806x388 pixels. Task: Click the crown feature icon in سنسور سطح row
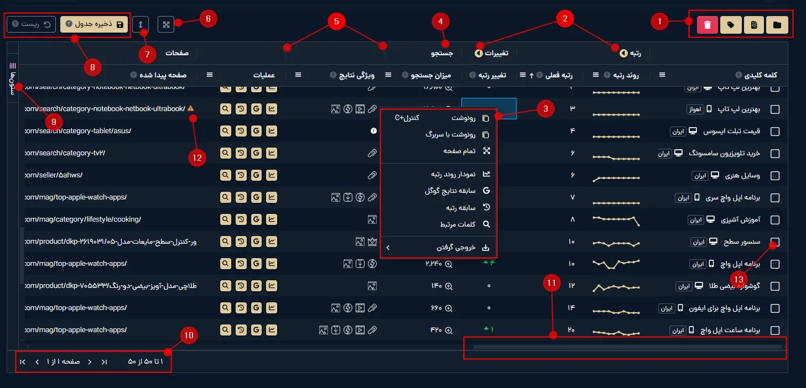pyautogui.click(x=373, y=242)
